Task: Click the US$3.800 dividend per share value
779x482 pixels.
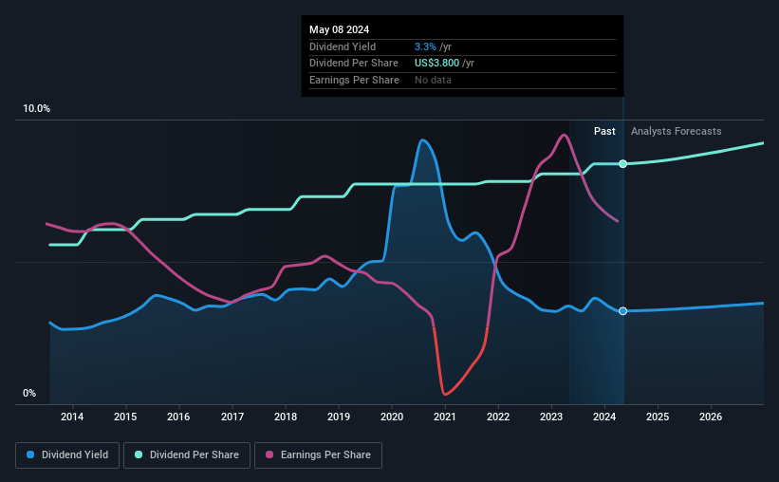Action: [437, 64]
